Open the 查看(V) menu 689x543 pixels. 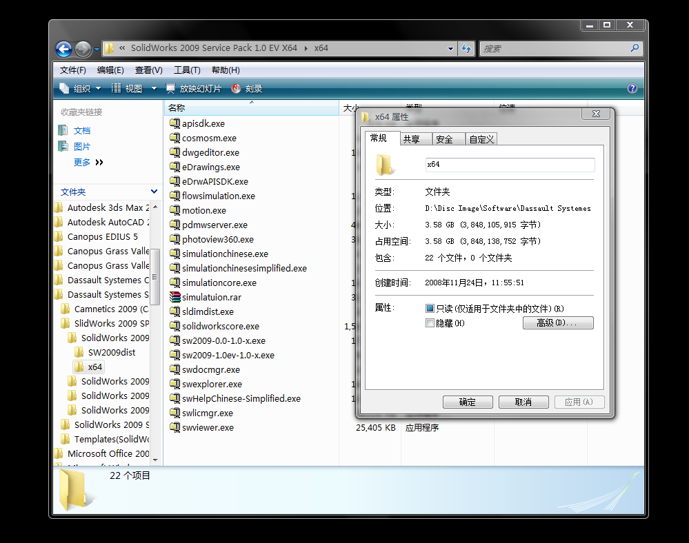pos(148,70)
